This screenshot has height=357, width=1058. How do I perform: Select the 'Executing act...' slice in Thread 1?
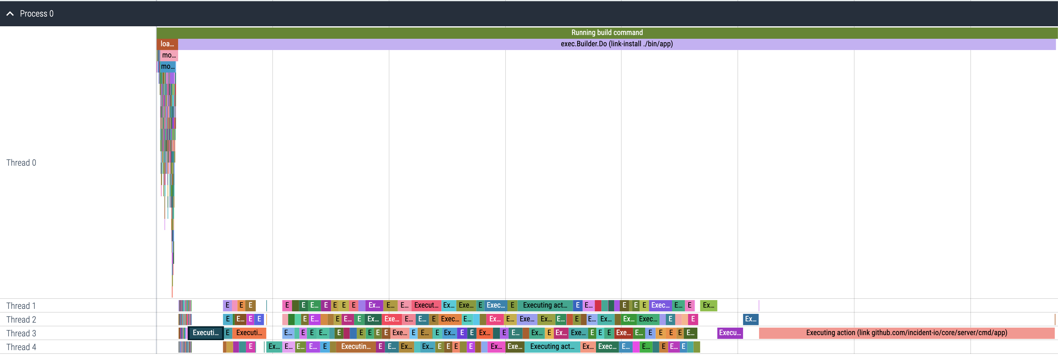(x=545, y=305)
